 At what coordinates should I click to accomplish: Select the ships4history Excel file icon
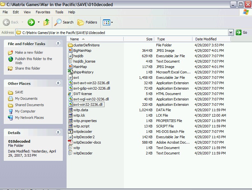(x=71, y=72)
